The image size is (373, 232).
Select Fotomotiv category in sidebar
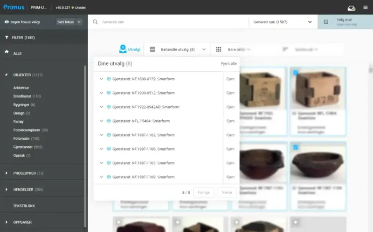click(x=21, y=138)
